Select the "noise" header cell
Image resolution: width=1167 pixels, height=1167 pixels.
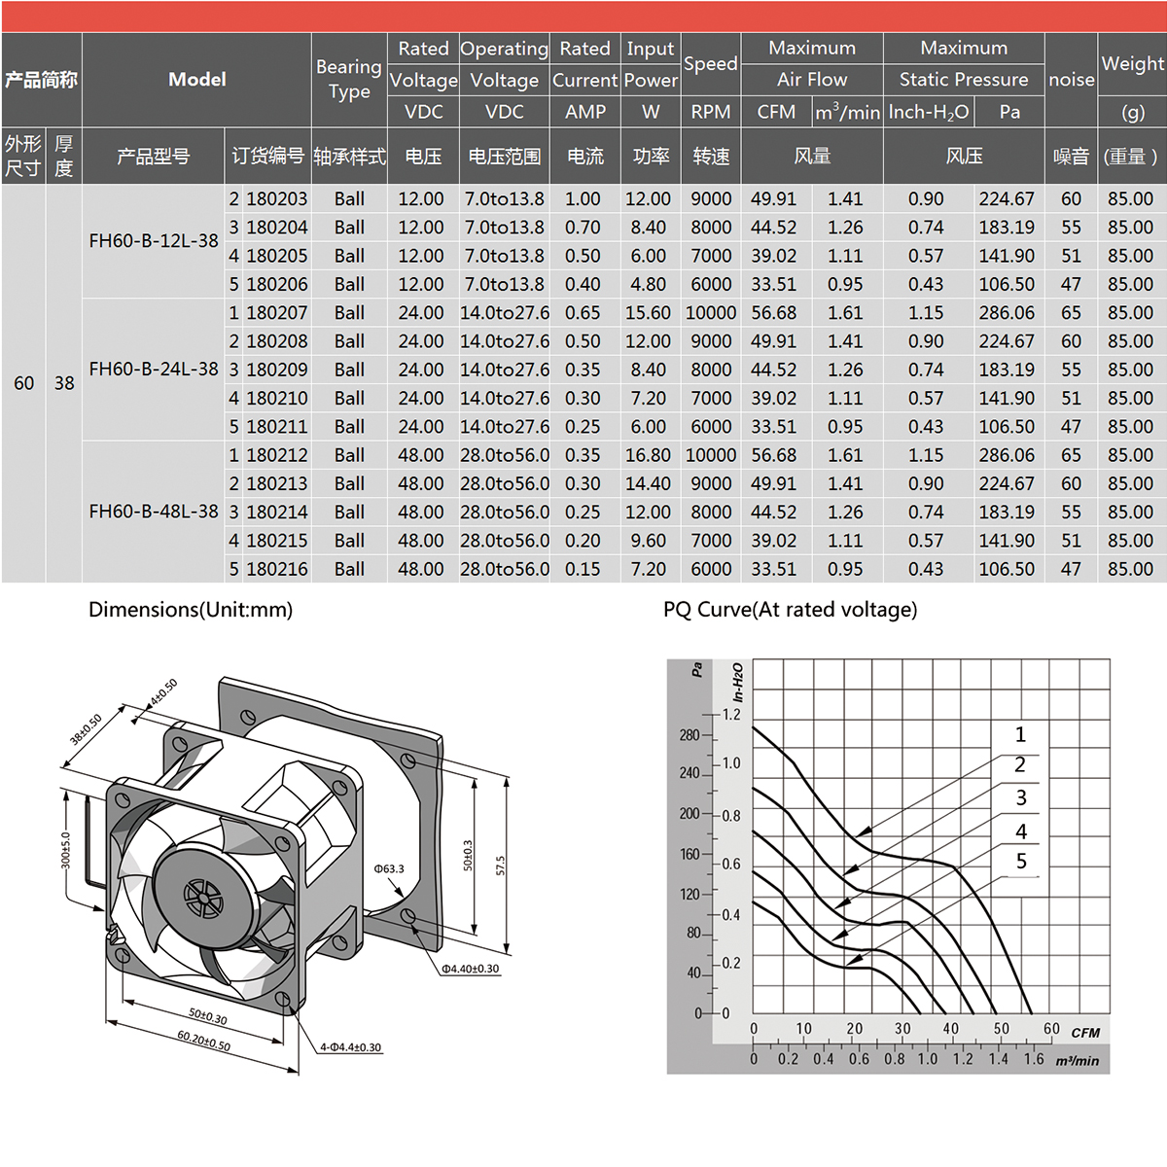(x=1072, y=80)
